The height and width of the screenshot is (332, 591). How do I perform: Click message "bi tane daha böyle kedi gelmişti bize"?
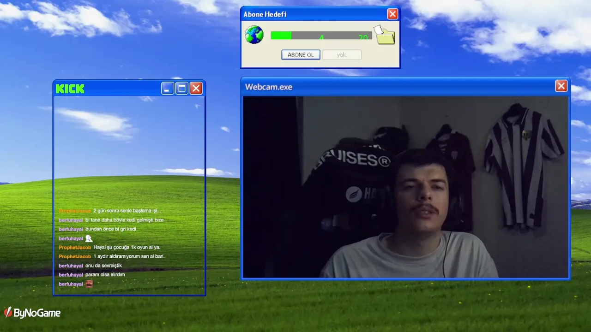[x=125, y=220]
